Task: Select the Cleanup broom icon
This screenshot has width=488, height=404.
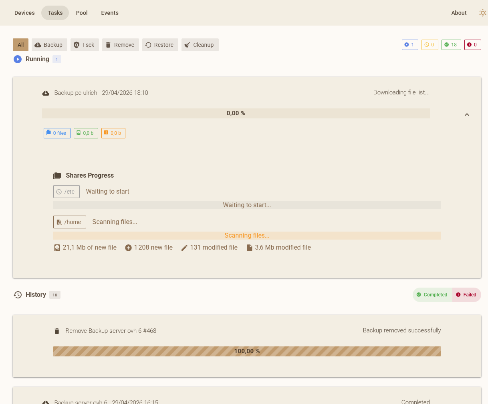Action: 187,45
